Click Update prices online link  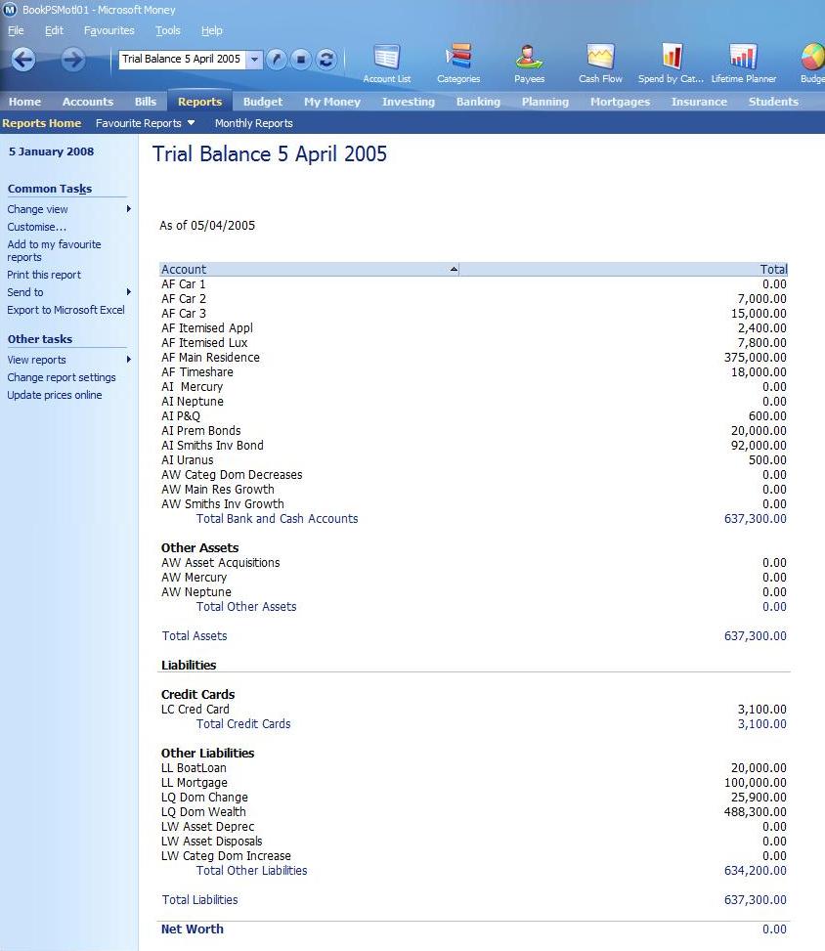point(55,395)
